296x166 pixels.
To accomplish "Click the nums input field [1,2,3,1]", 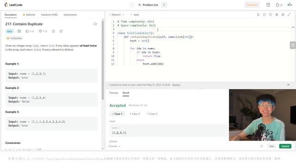I will click(x=168, y=130).
